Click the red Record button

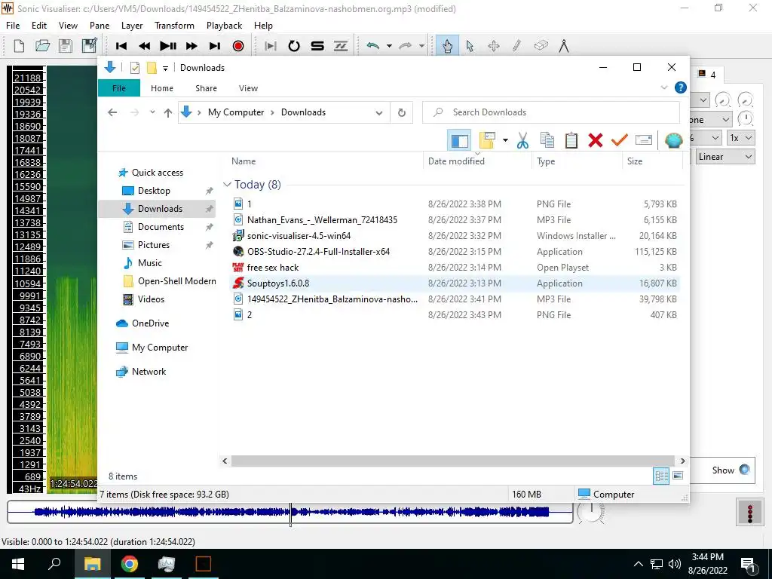pyautogui.click(x=238, y=46)
